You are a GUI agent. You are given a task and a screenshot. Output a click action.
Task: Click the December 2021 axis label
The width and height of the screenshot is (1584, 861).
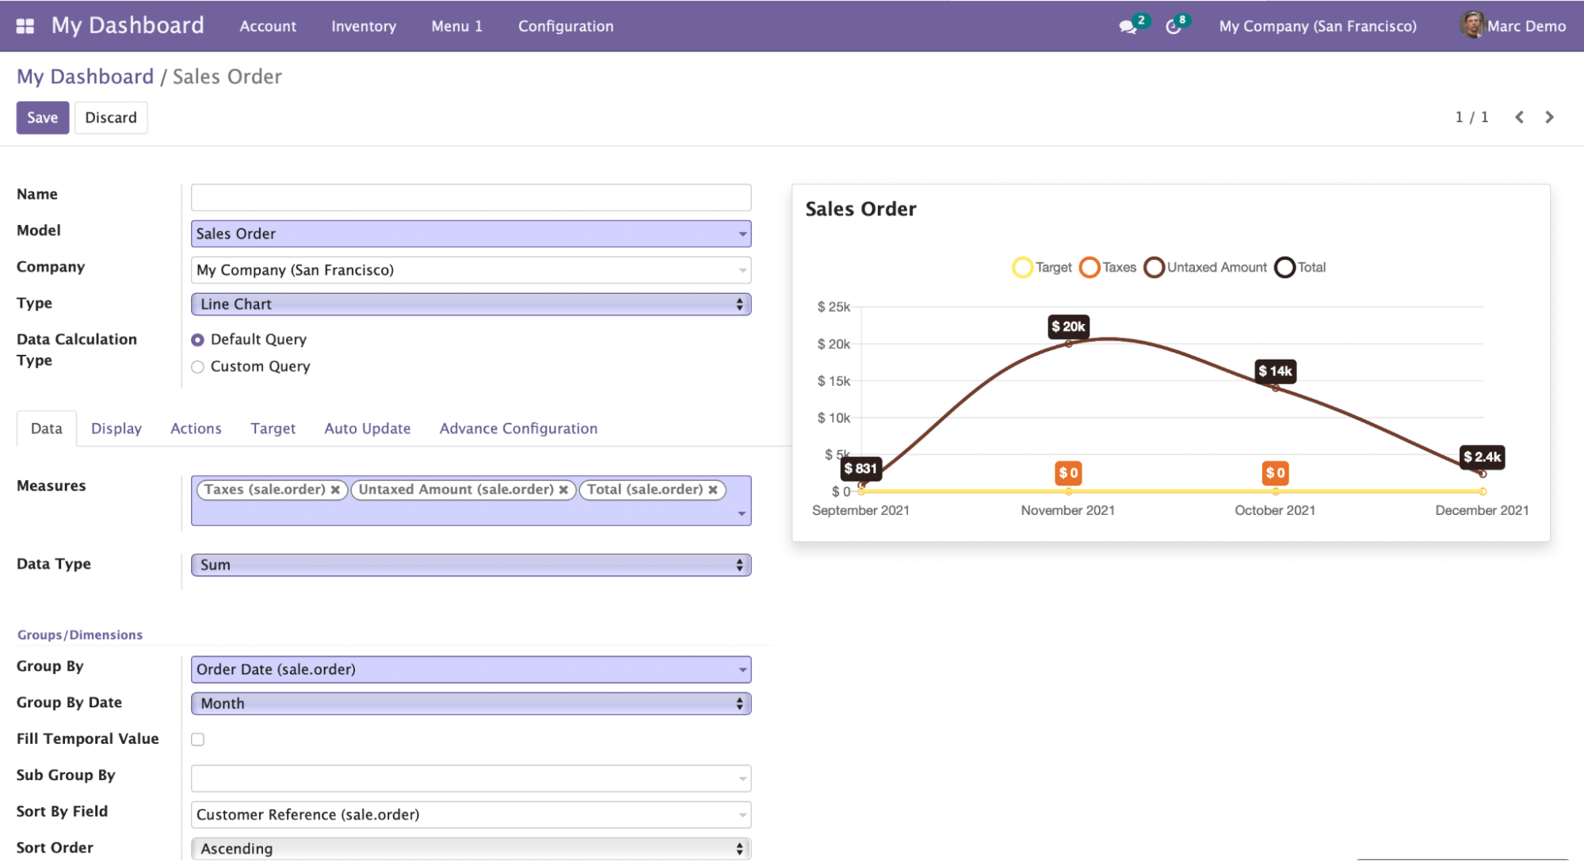pyautogui.click(x=1482, y=511)
